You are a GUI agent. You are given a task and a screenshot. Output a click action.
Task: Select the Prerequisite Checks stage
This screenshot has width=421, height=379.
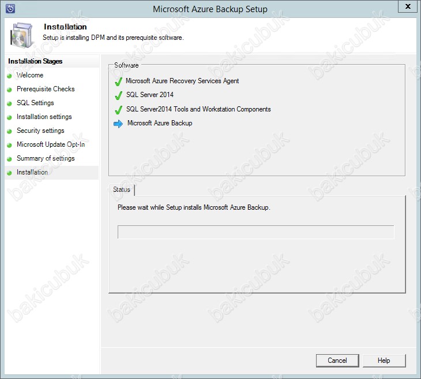pyautogui.click(x=46, y=89)
